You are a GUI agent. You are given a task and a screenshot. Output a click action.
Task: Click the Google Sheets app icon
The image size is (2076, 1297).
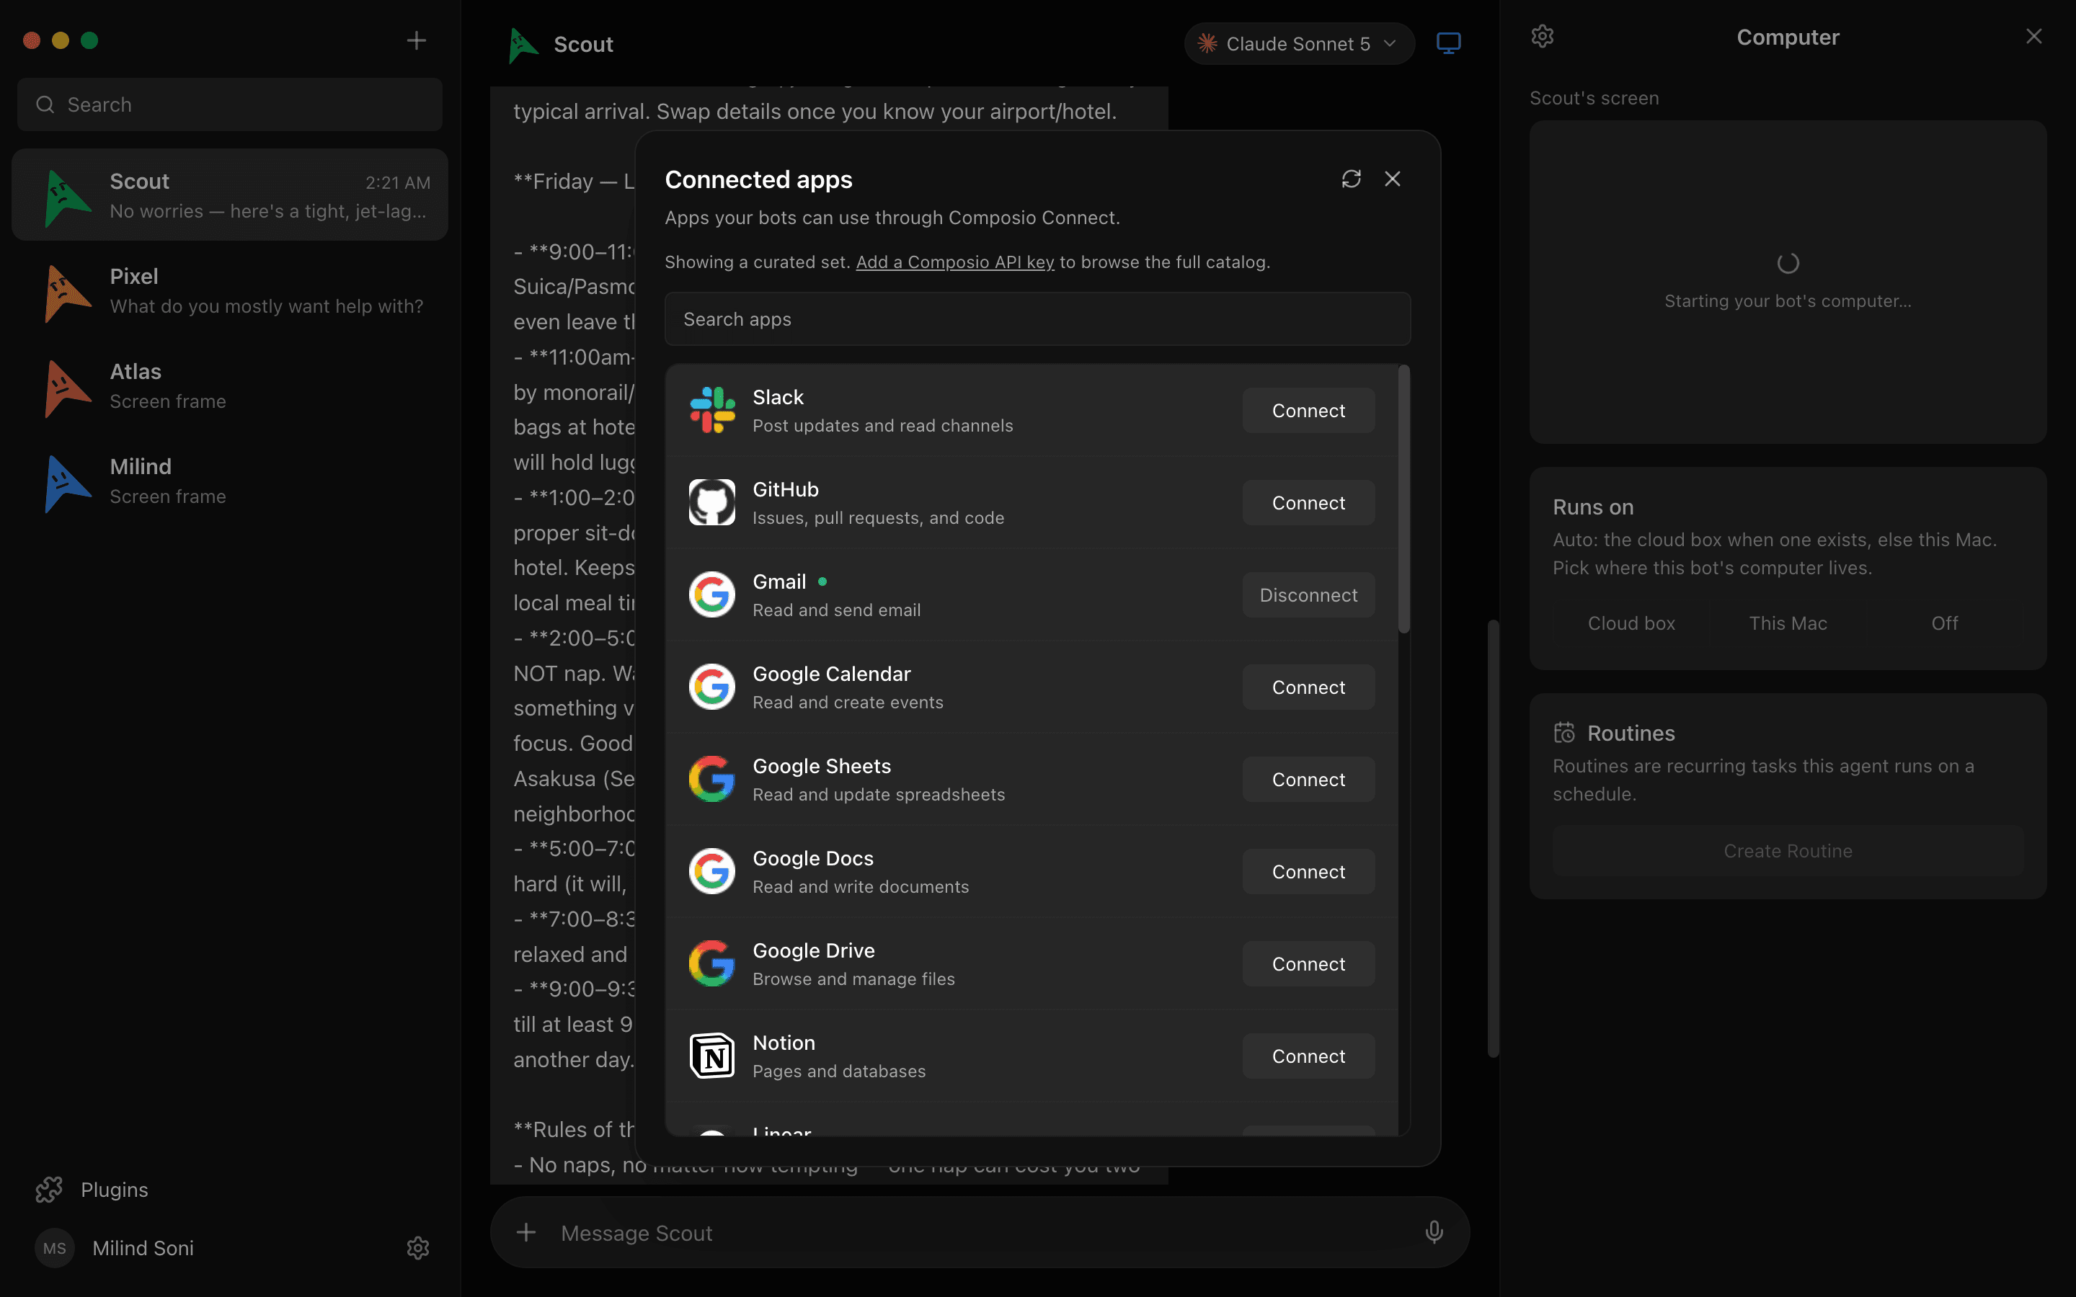712,779
